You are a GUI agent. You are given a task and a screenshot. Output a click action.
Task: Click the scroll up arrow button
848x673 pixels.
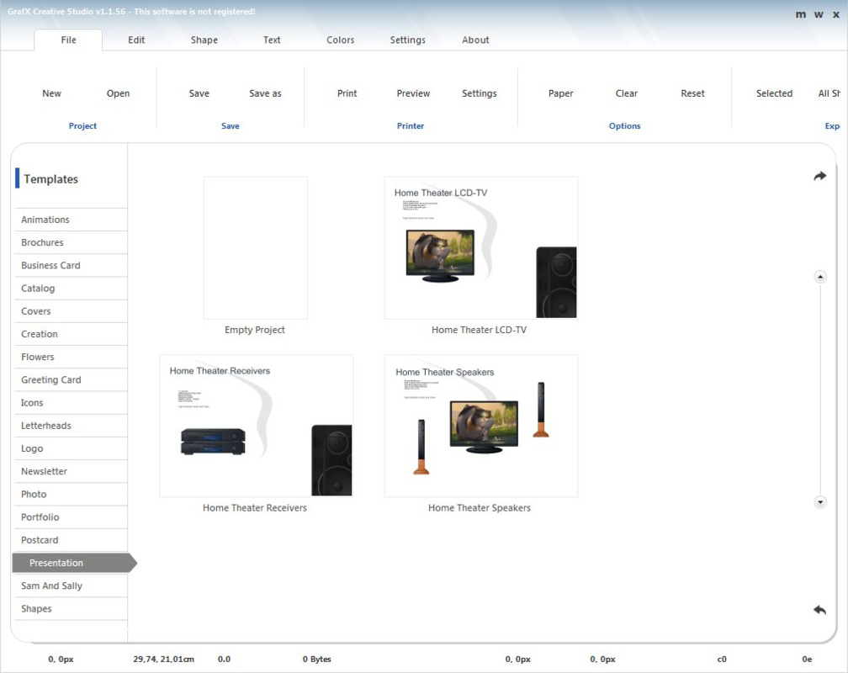click(820, 277)
